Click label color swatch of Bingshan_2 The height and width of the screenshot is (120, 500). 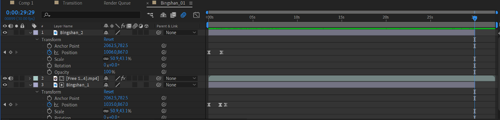coord(36,32)
